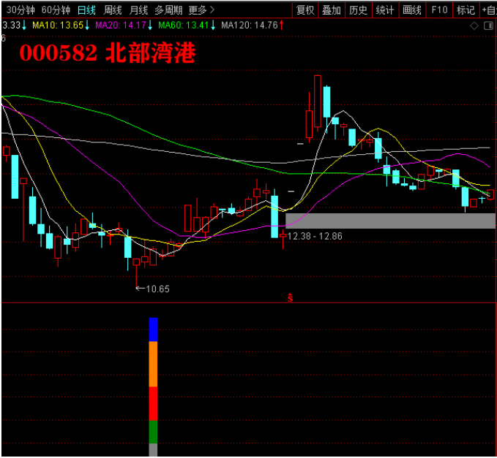Open the 统计 statistics button
The height and width of the screenshot is (458, 497).
385,10
